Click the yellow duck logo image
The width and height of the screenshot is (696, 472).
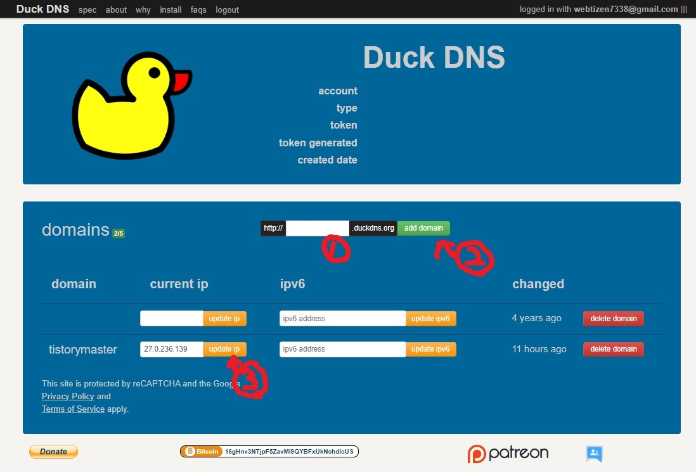[x=132, y=106]
